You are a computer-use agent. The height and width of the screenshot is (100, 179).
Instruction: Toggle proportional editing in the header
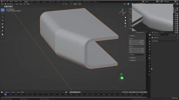point(80,4)
